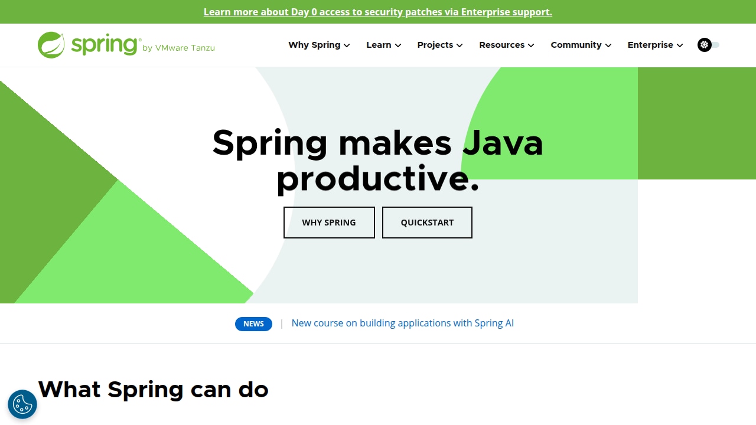Open the Enterprise menu
This screenshot has height=425, width=756.
650,45
